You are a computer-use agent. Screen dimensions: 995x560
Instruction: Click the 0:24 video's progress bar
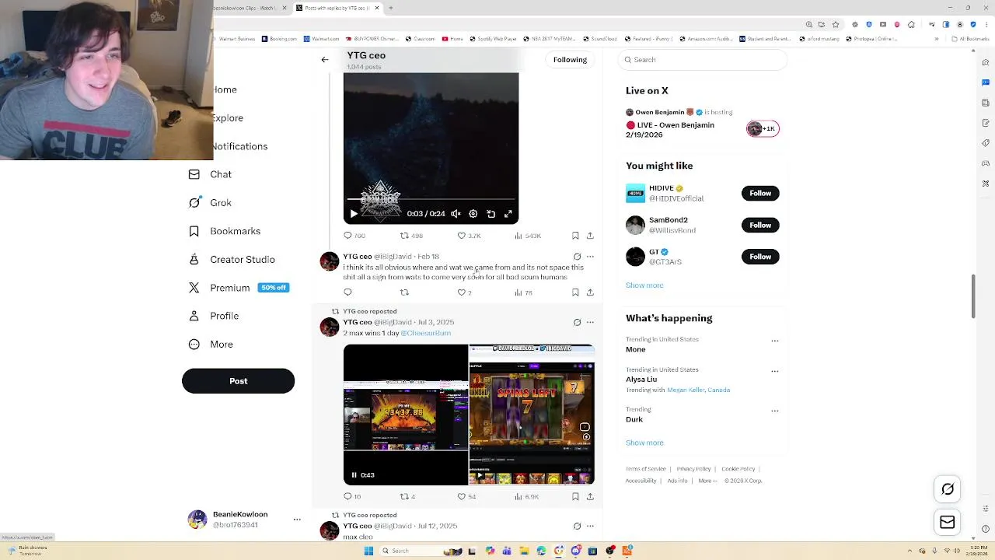(431, 200)
